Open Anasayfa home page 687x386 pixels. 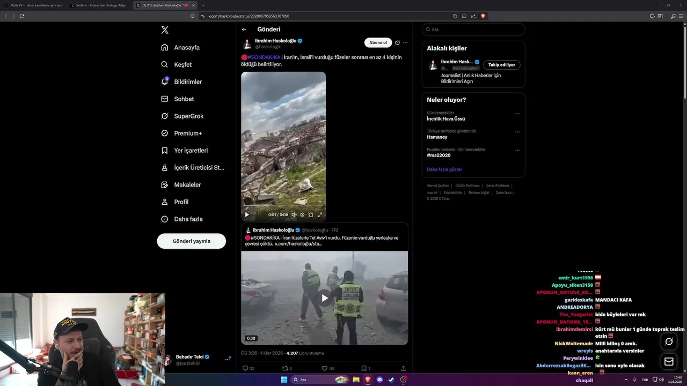pyautogui.click(x=180, y=47)
